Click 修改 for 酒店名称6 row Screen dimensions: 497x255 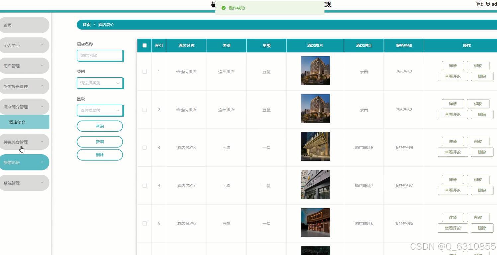coord(478,217)
